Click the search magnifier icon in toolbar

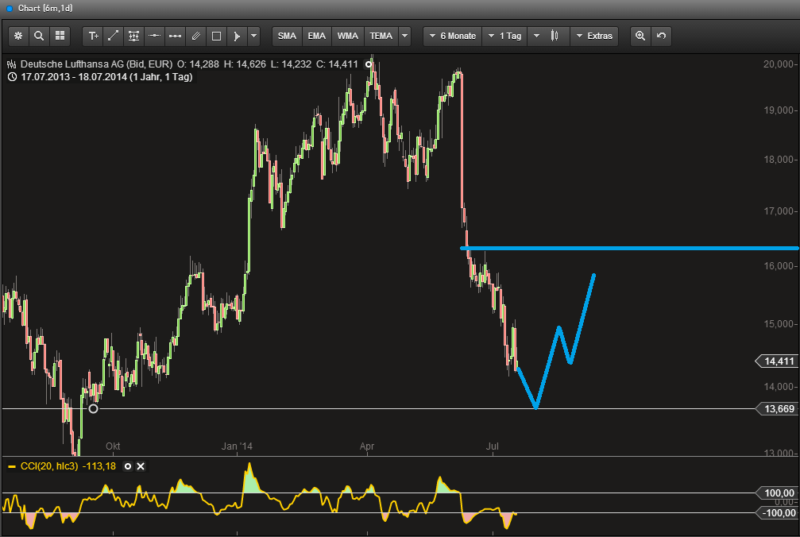click(x=39, y=37)
